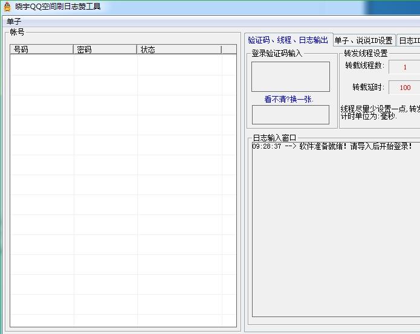Click the 晓宇QQ空间刷日志赞工具 window title
420x334 pixels.
point(58,7)
